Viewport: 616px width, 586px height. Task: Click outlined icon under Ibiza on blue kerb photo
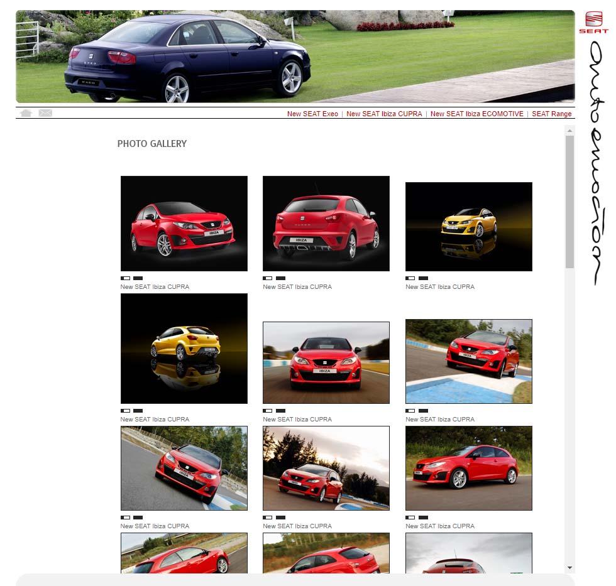pos(410,411)
